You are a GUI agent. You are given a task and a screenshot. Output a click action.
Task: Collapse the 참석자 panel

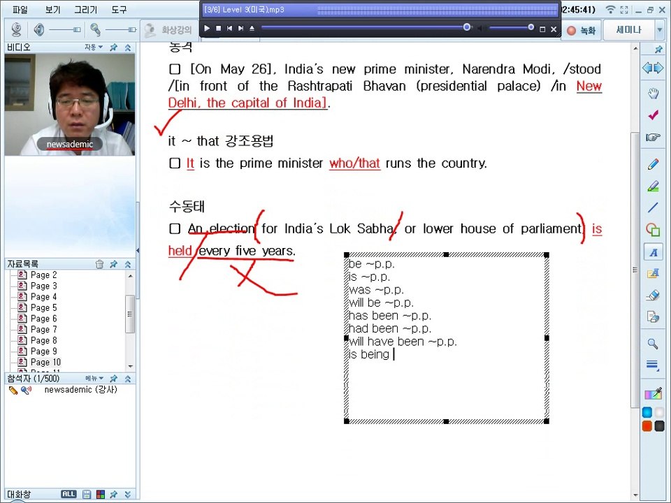tap(127, 378)
